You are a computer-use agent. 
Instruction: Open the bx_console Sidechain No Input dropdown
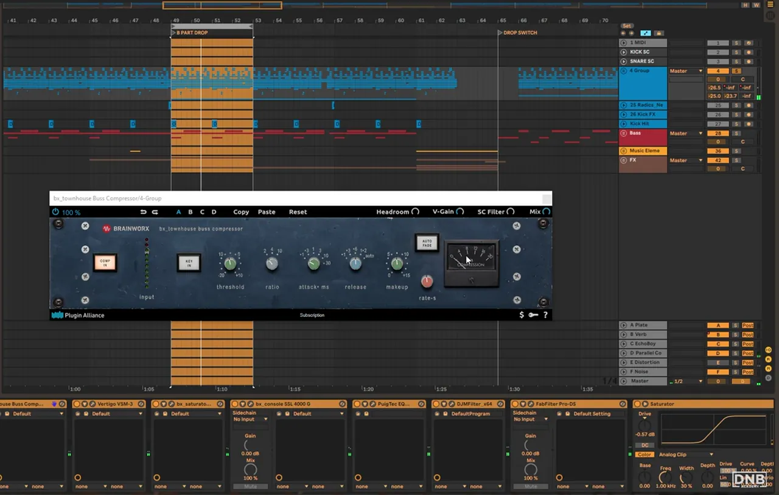click(x=250, y=420)
